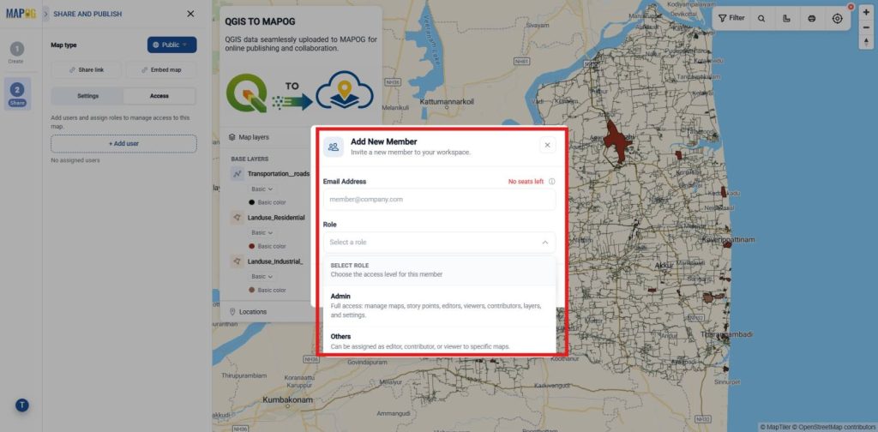
Task: Click the QGIS to MAPOG banner image
Action: [299, 93]
